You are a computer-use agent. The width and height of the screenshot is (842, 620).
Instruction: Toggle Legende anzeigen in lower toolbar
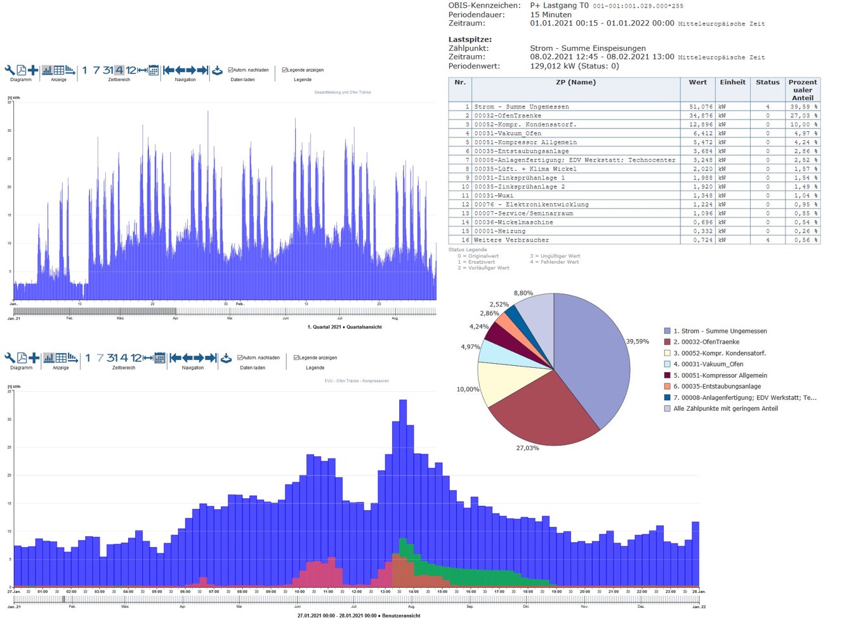pos(296,358)
